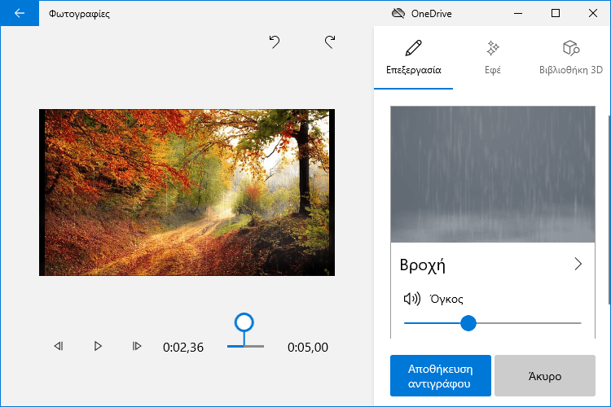This screenshot has width=611, height=407.
Task: Expand the Βροχή effect chevron
Action: pyautogui.click(x=578, y=264)
